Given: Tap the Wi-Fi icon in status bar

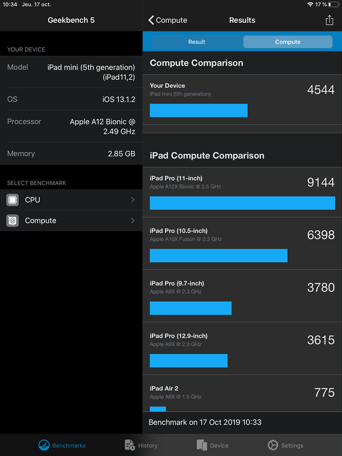Looking at the screenshot, I should click(310, 4).
